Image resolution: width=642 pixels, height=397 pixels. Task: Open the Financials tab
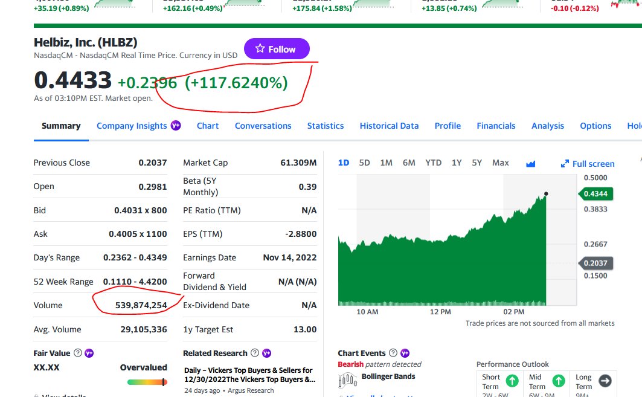pyautogui.click(x=496, y=126)
